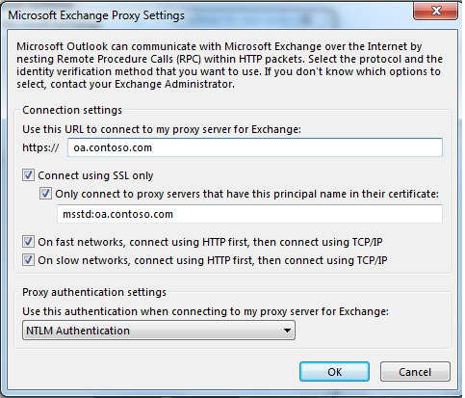Click the 'On slow networks' label text

pos(213,260)
